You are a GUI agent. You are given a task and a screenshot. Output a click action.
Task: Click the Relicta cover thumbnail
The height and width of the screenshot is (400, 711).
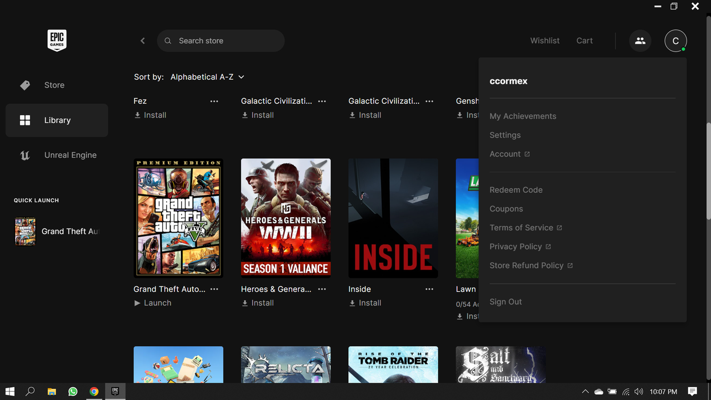(286, 364)
